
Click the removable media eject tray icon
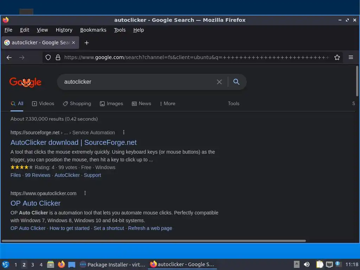297,264
